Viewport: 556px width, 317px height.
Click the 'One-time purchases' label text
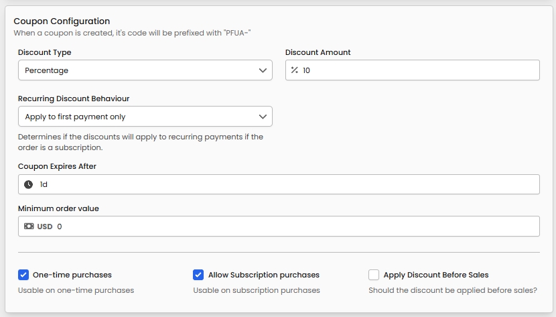(72, 275)
